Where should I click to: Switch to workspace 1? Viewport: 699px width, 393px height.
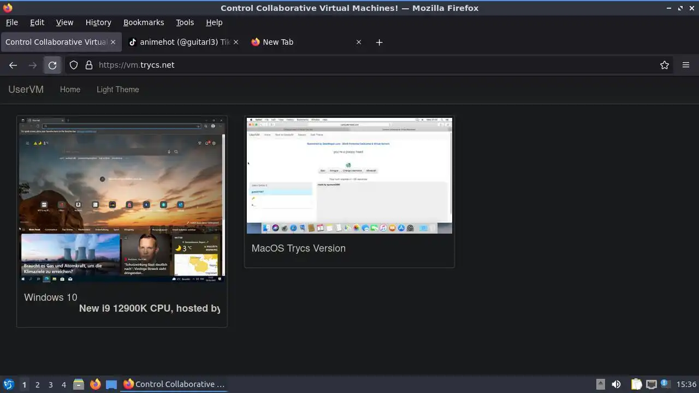[24, 384]
